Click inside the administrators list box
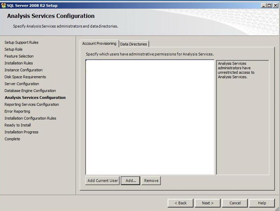This screenshot has width=280, height=211. pos(150,117)
